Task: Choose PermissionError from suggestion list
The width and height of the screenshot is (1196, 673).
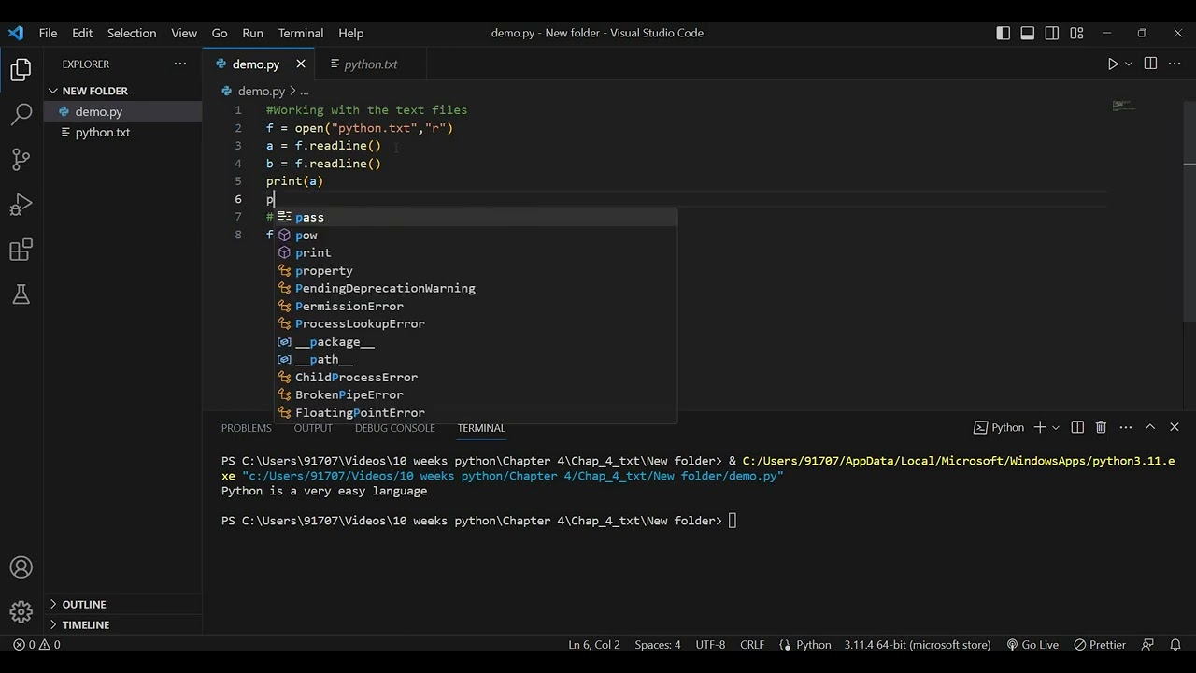Action: pos(476,306)
